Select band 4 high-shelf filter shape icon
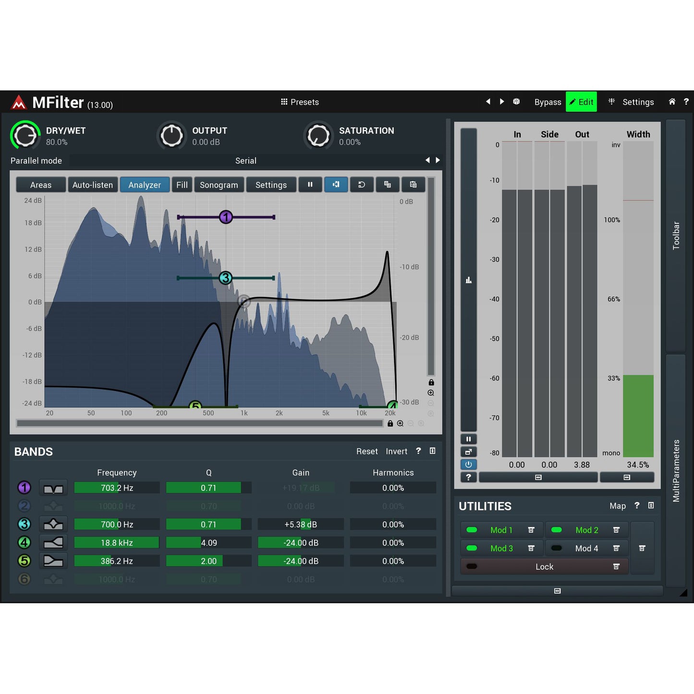The image size is (694, 694). click(x=53, y=542)
